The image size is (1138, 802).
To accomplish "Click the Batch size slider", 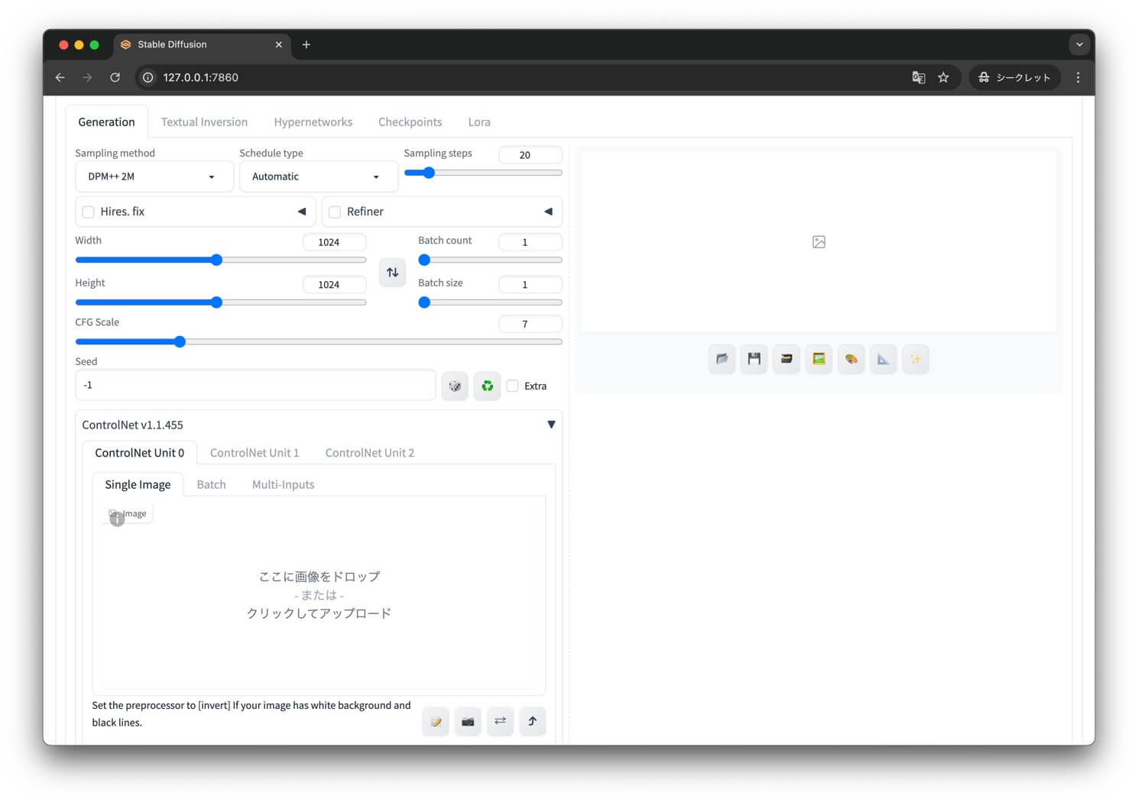I will click(490, 302).
